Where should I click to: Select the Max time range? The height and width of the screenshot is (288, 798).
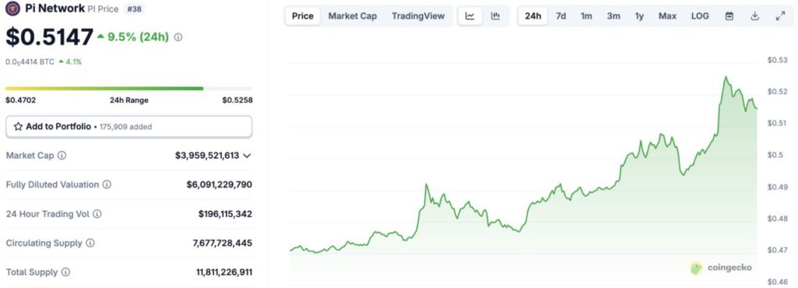pyautogui.click(x=667, y=16)
